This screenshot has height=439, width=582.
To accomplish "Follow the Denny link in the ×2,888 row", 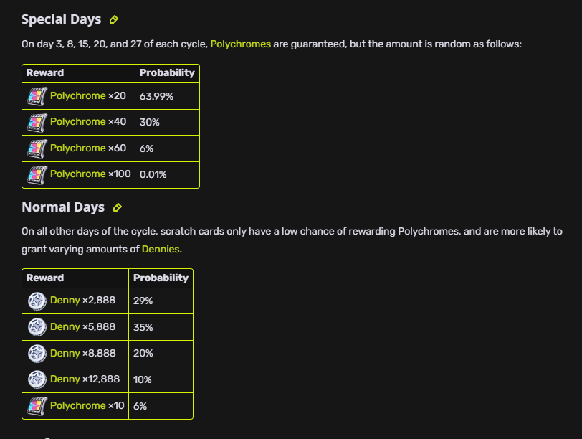I will pos(65,301).
